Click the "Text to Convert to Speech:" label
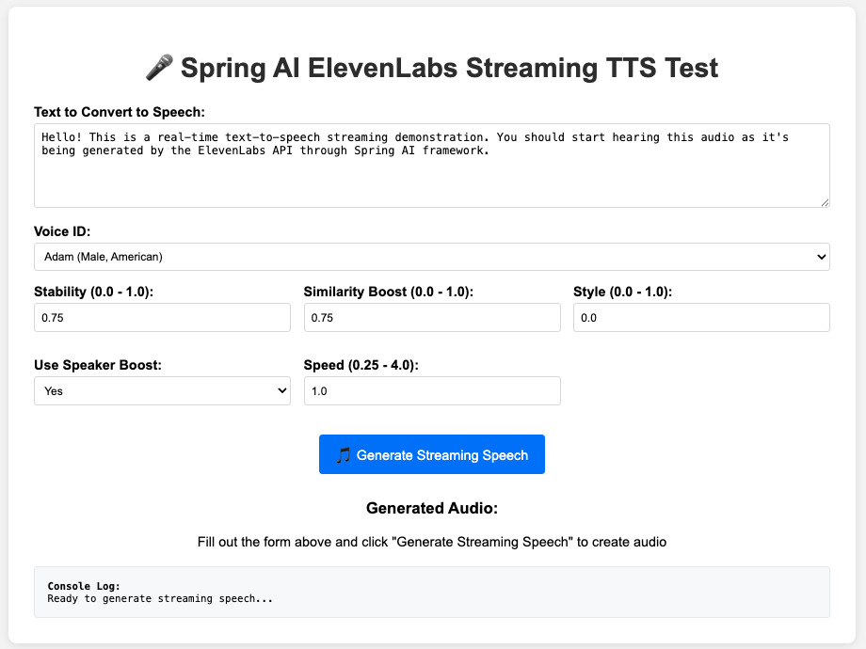The height and width of the screenshot is (649, 866). pos(120,112)
